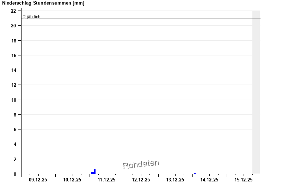Image resolution: width=282 pixels, height=193 pixels.
Task: Click the '2-jährlich' threshold label
Action: coord(32,16)
